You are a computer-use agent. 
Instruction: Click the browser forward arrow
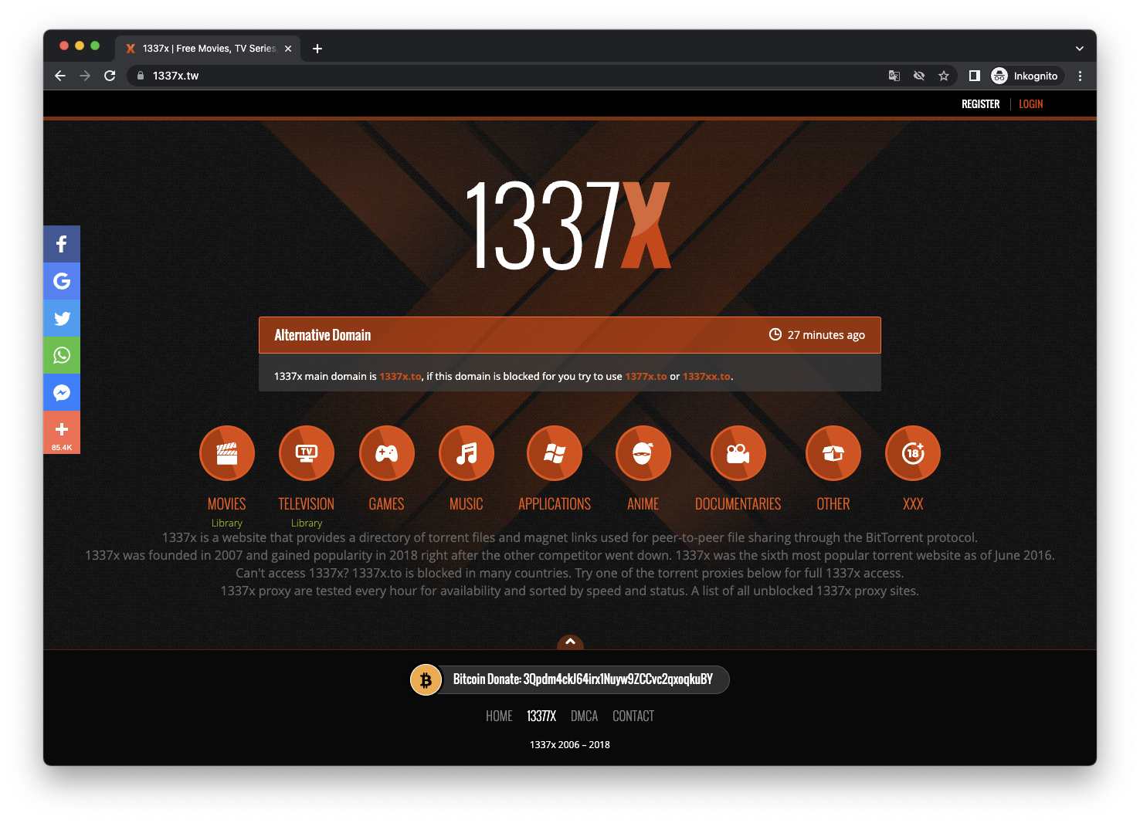pyautogui.click(x=85, y=76)
